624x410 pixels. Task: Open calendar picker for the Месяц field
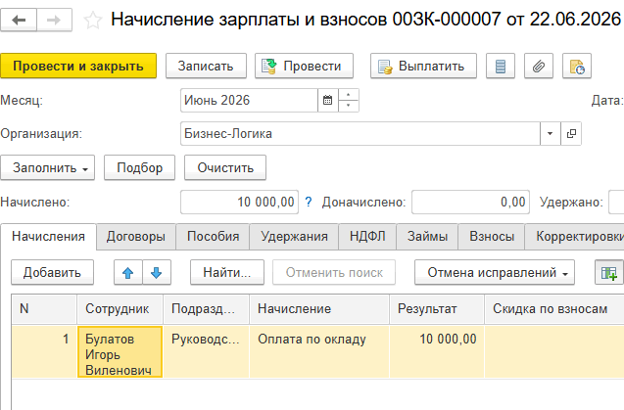328,100
